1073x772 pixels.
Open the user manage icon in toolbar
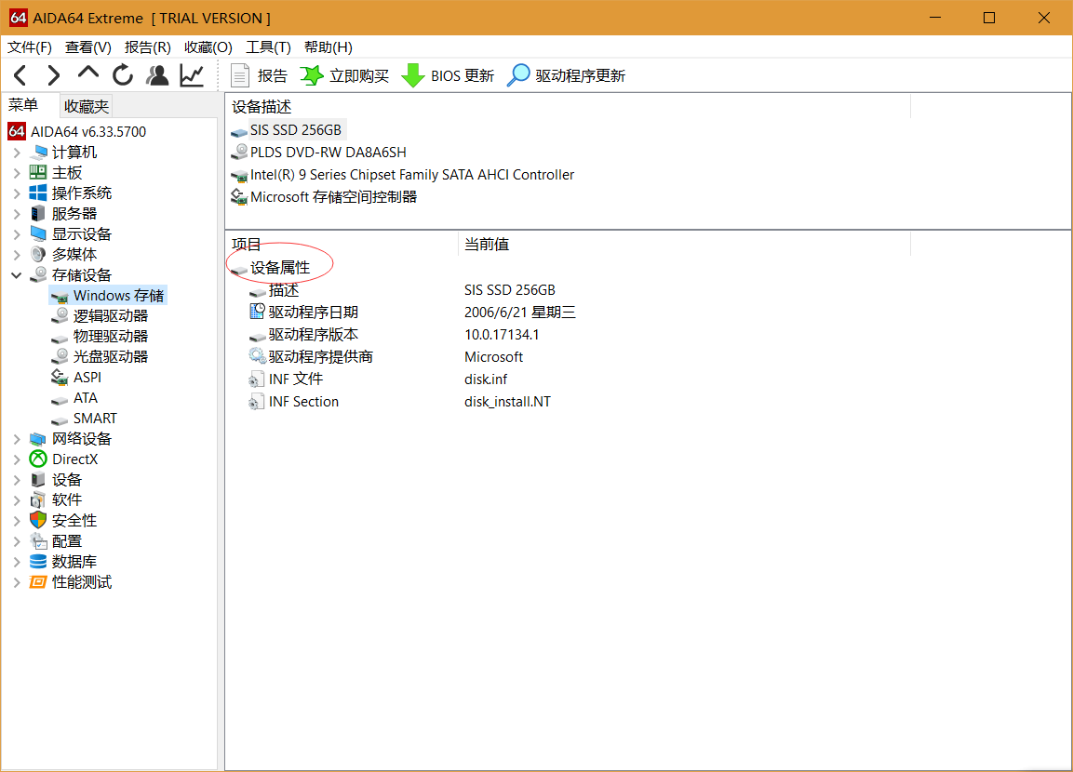158,75
